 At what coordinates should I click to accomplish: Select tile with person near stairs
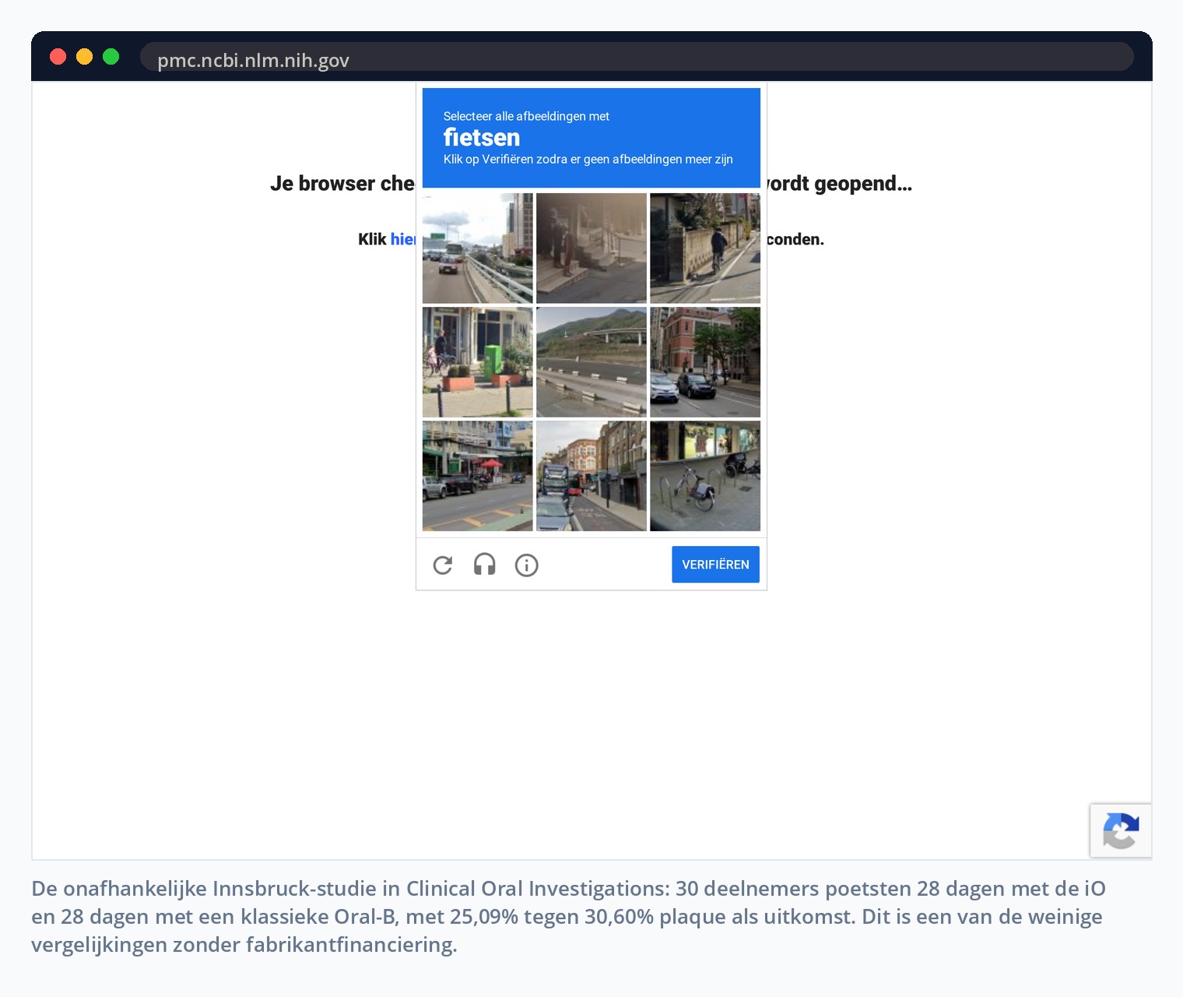click(x=591, y=248)
